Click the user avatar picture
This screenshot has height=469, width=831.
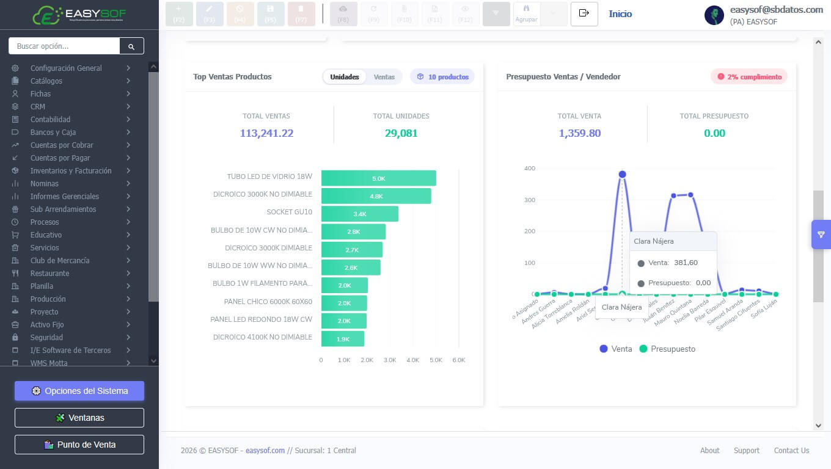coord(714,15)
